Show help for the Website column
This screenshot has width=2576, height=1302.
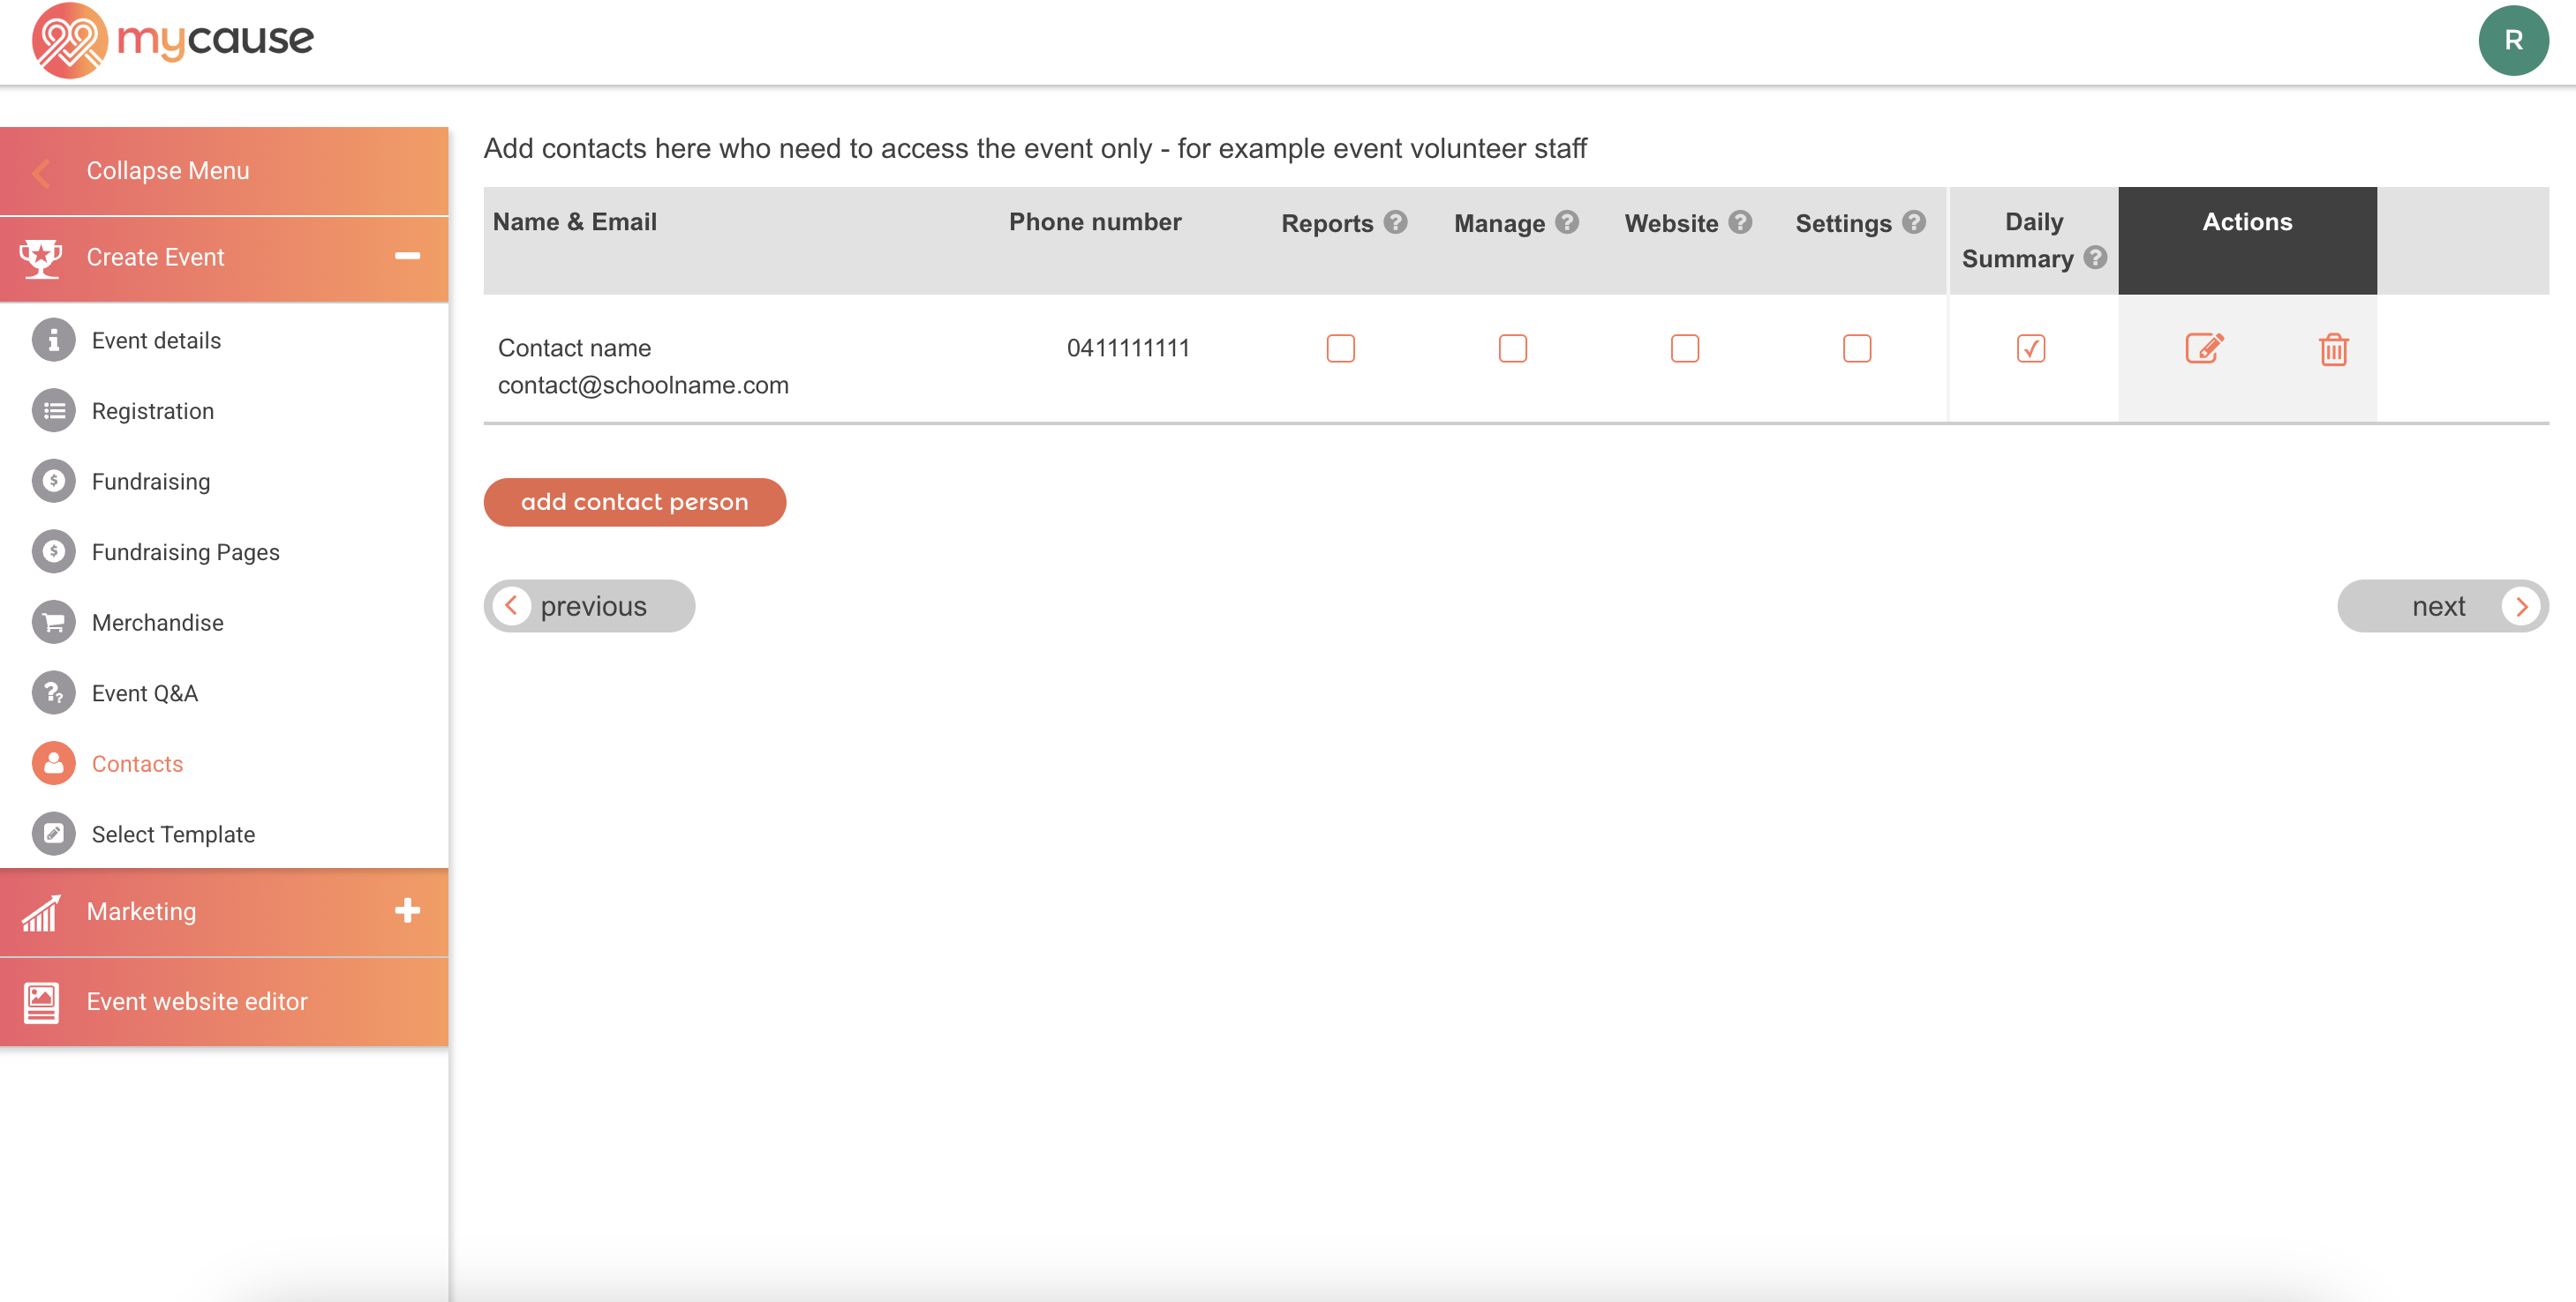point(1740,221)
